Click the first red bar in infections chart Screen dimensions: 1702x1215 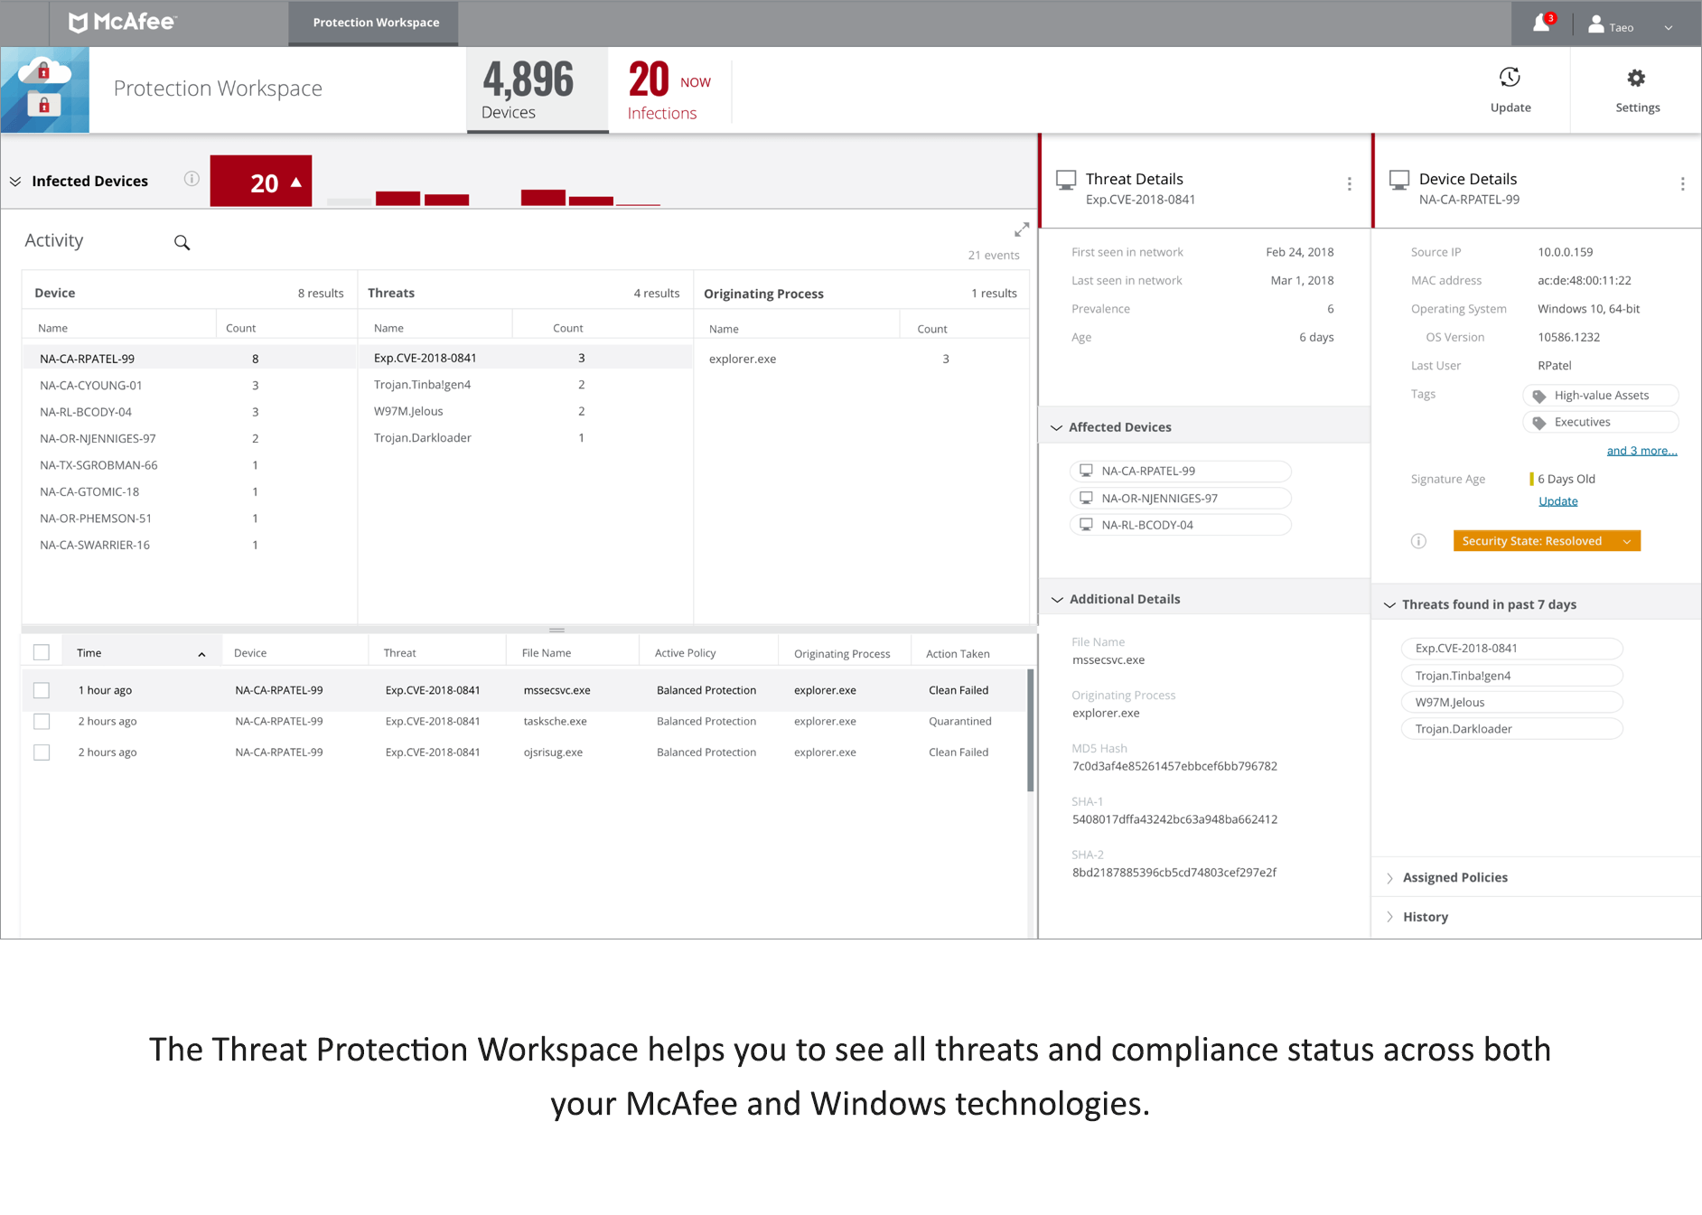397,199
